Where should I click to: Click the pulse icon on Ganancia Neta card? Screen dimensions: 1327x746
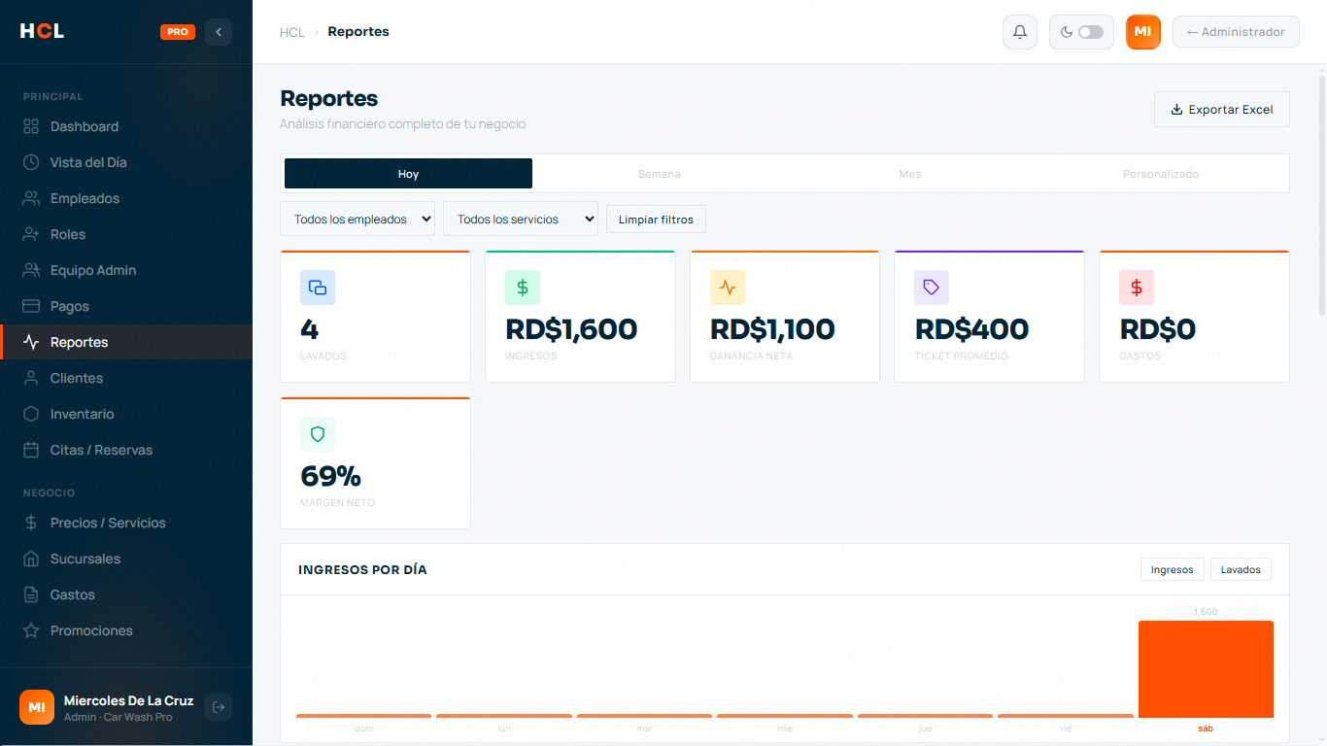[728, 288]
